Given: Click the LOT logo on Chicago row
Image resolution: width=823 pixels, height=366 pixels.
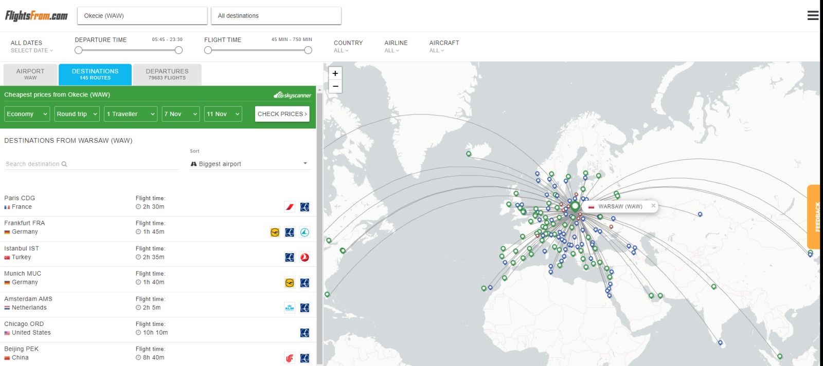Looking at the screenshot, I should point(305,333).
